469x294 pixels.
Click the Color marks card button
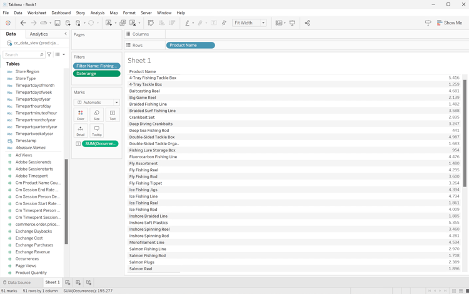pos(81,115)
